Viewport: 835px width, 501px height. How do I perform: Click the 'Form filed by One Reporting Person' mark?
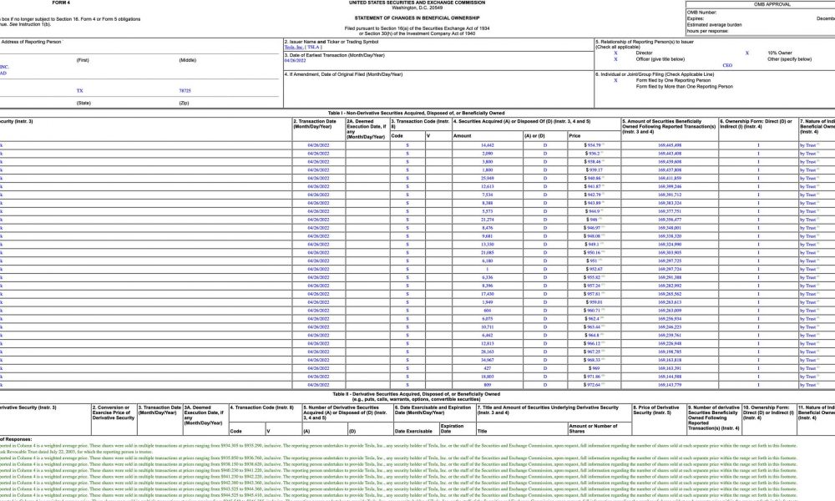point(615,80)
